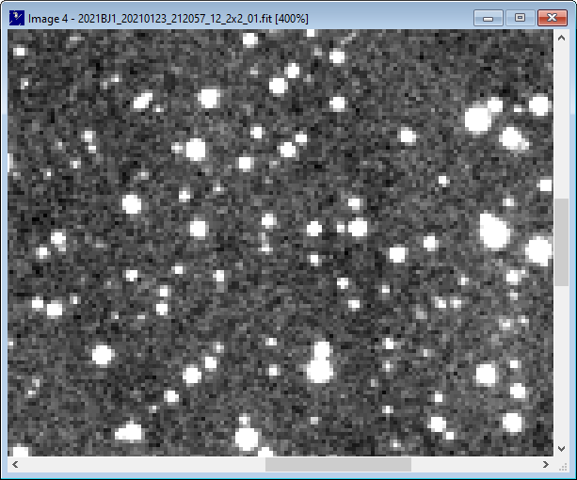The width and height of the screenshot is (577, 480).
Task: Click the elongated double star at lower center
Action: point(321,362)
